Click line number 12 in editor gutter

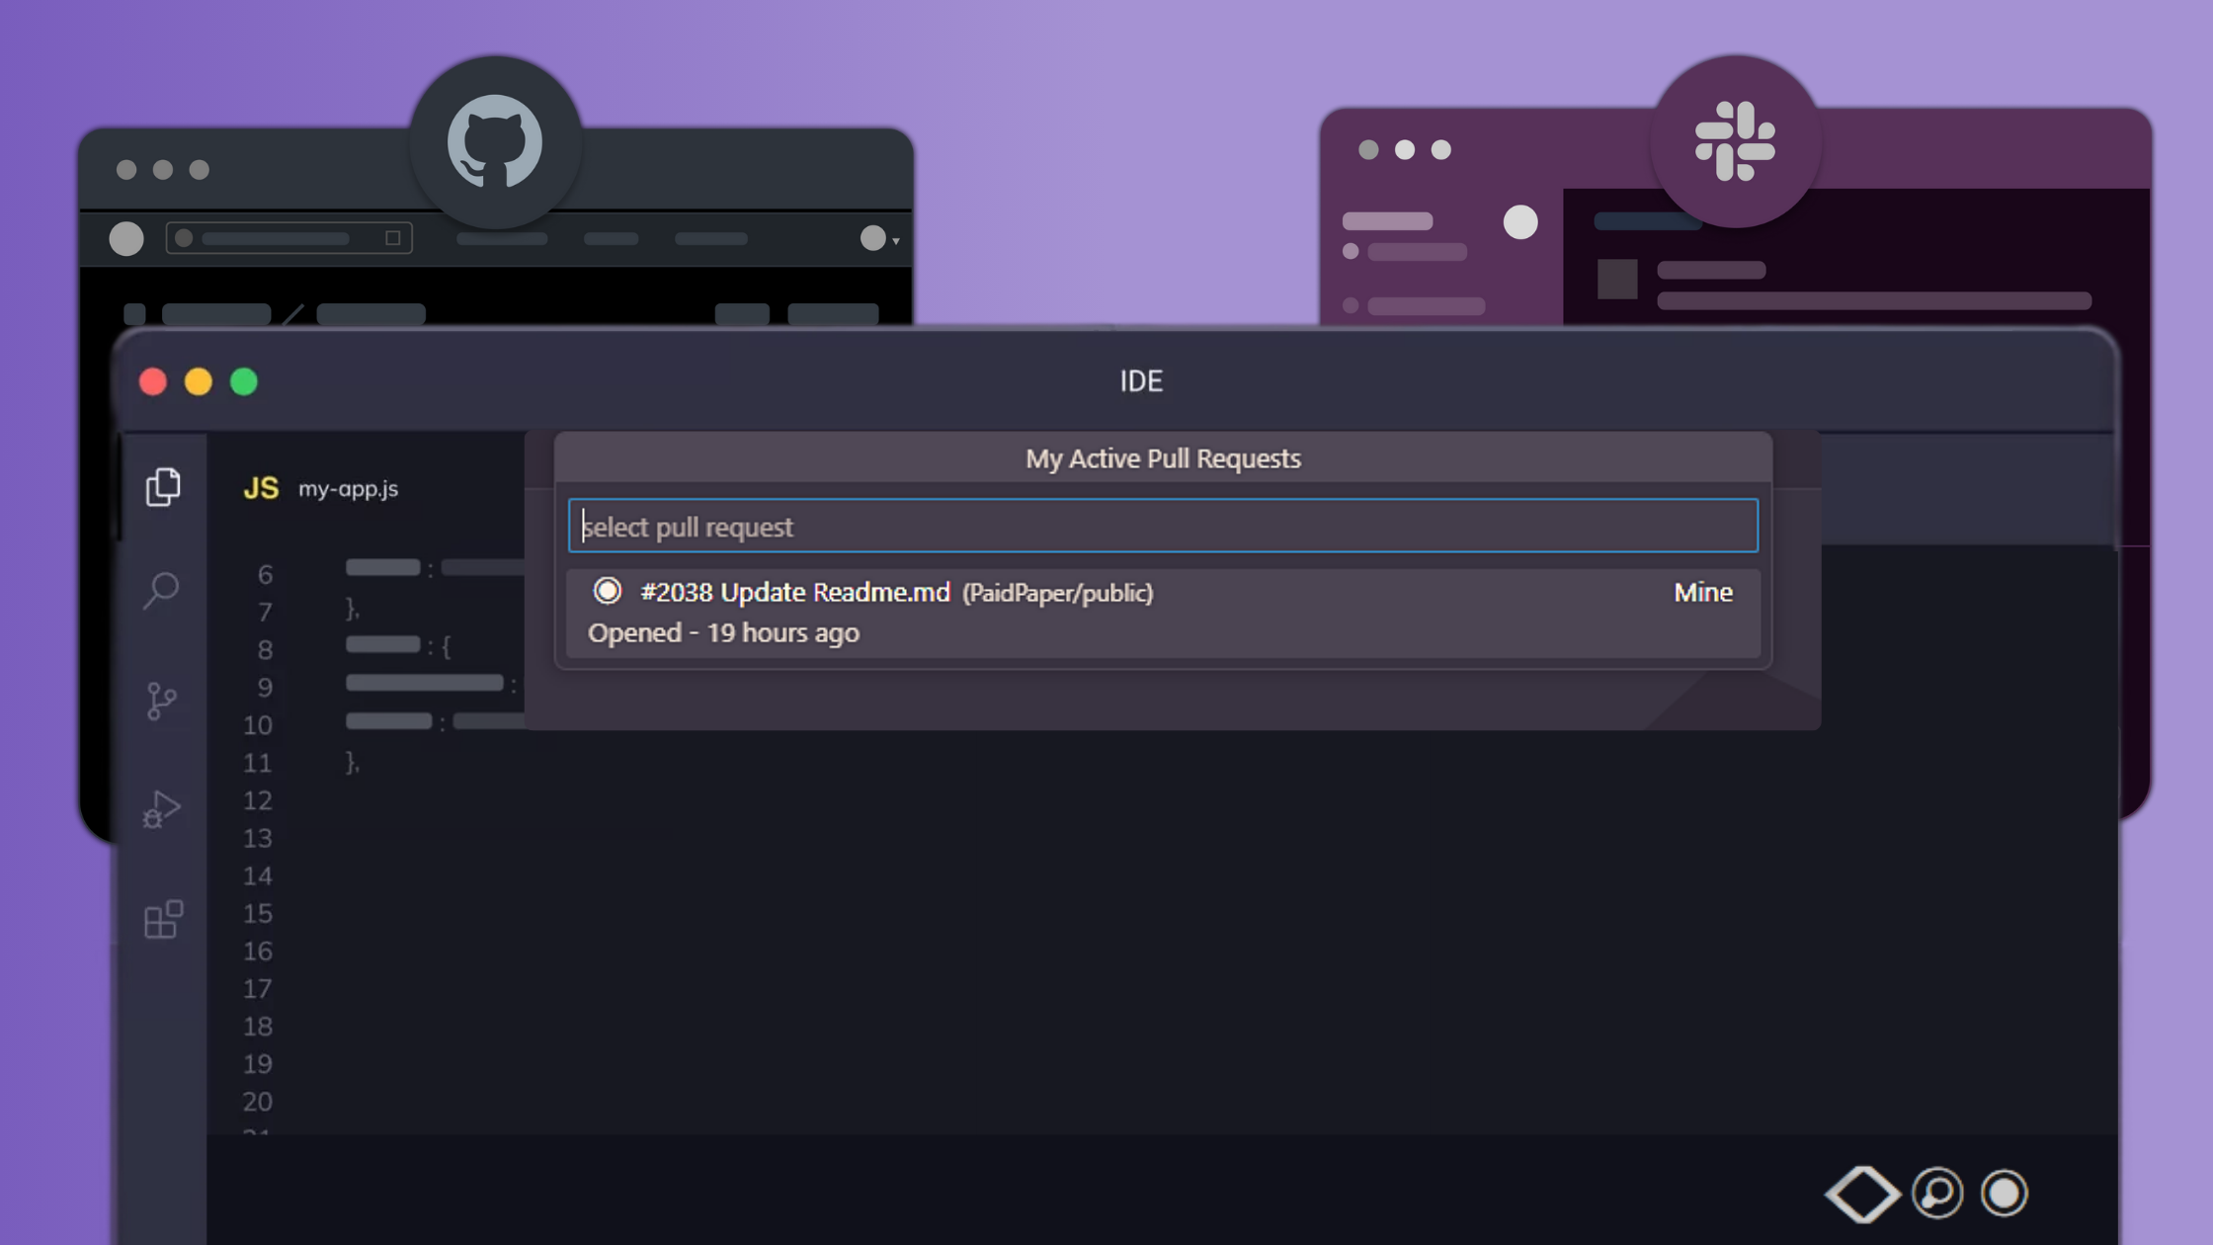coord(258,800)
